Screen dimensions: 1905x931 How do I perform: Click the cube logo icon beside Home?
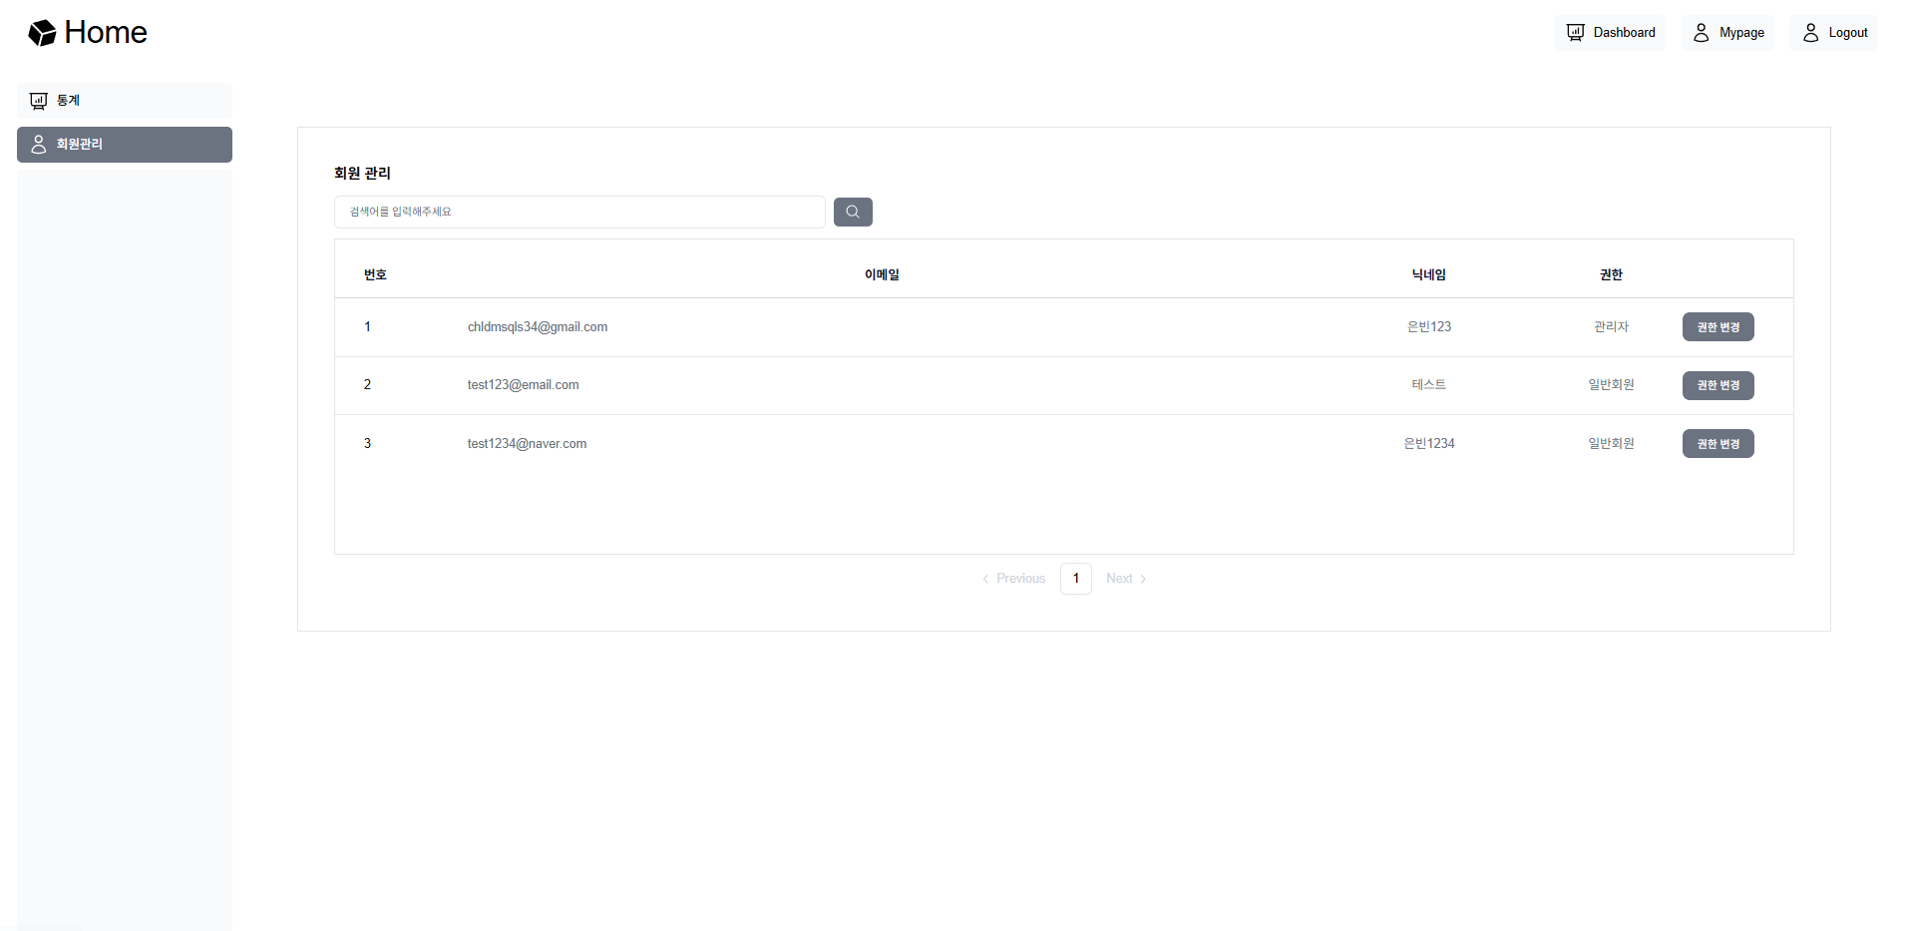tap(42, 33)
